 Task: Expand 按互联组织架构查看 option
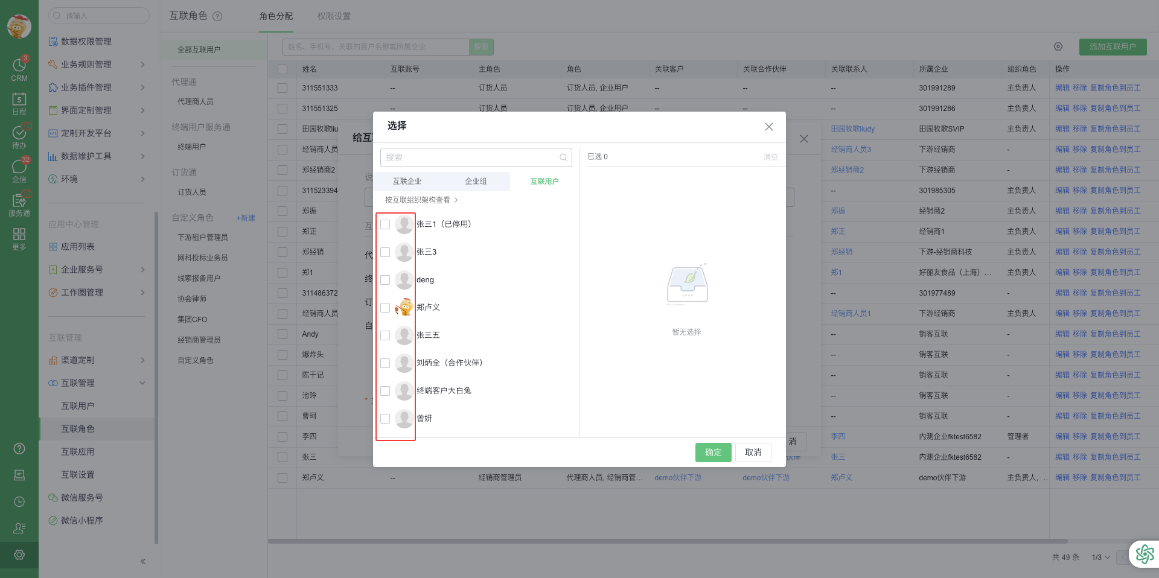421,200
